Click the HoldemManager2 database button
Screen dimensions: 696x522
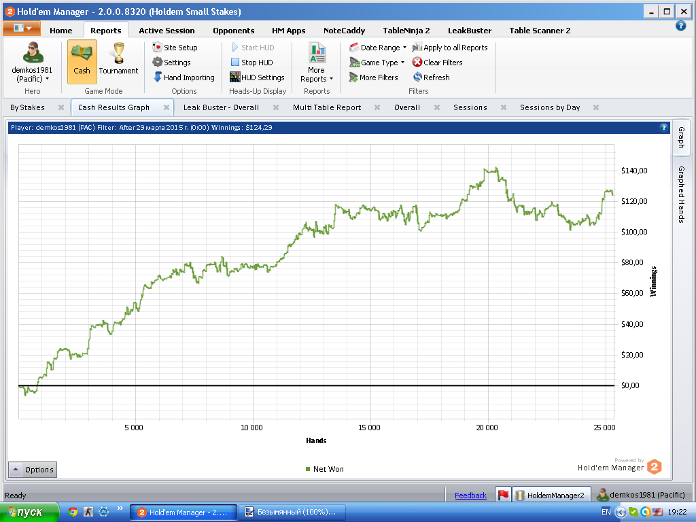pyautogui.click(x=551, y=495)
